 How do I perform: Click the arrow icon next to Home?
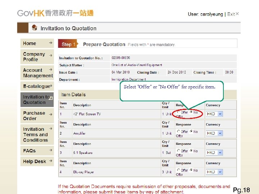point(51,43)
